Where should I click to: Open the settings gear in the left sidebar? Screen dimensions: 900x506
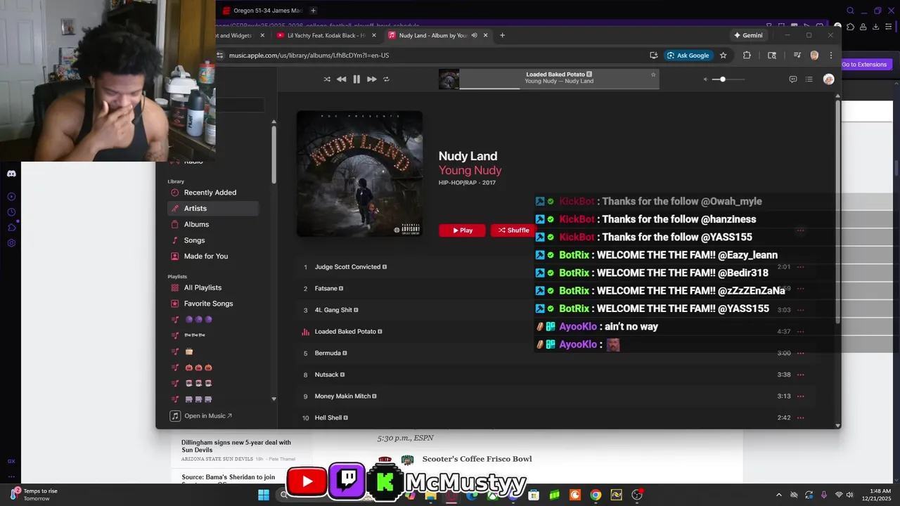(x=11, y=243)
